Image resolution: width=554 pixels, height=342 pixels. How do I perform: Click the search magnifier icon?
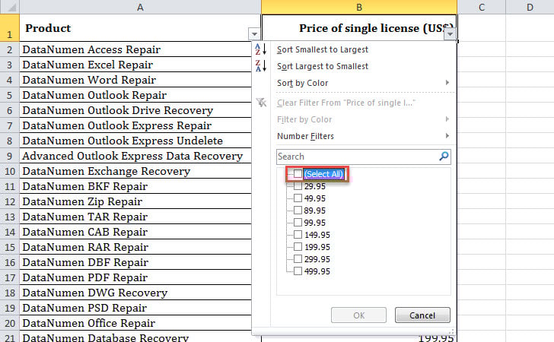pos(444,157)
